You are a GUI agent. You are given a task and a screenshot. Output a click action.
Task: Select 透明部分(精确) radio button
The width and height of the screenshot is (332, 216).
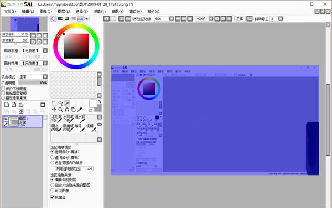click(x=53, y=152)
